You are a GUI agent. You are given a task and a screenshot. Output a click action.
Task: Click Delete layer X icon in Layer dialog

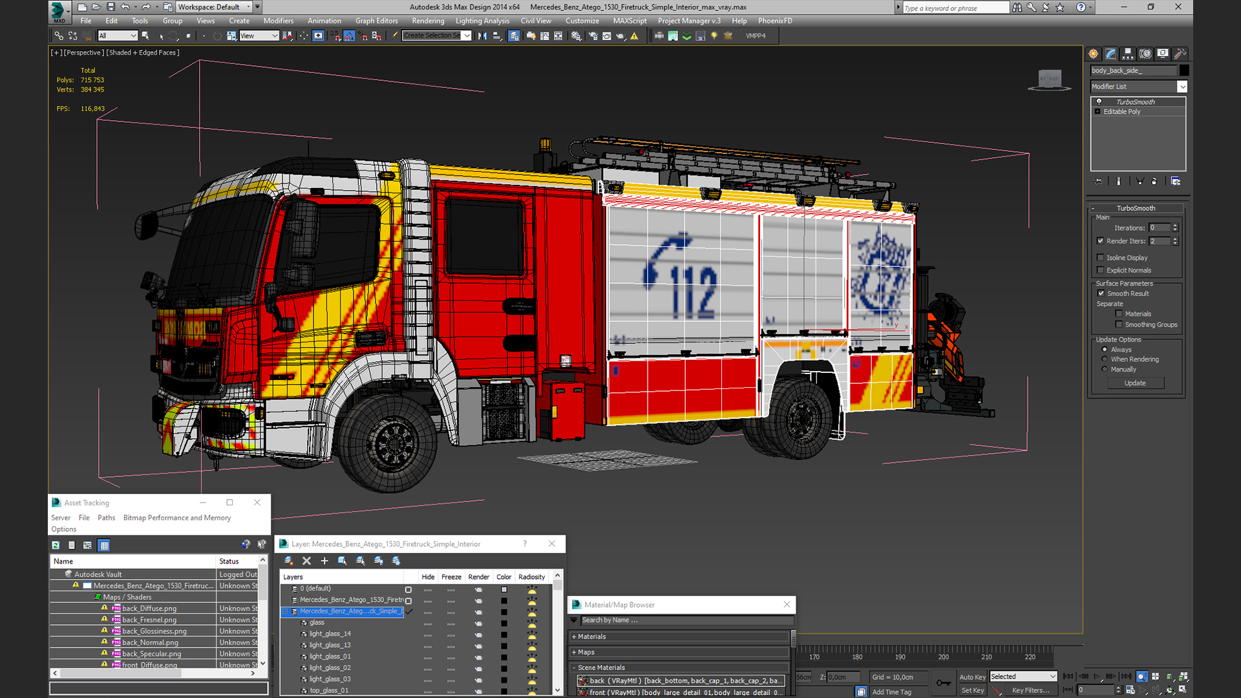(306, 561)
